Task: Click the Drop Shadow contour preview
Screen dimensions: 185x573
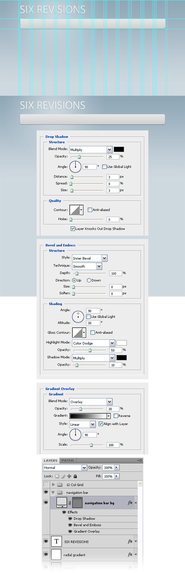Action: (x=74, y=210)
